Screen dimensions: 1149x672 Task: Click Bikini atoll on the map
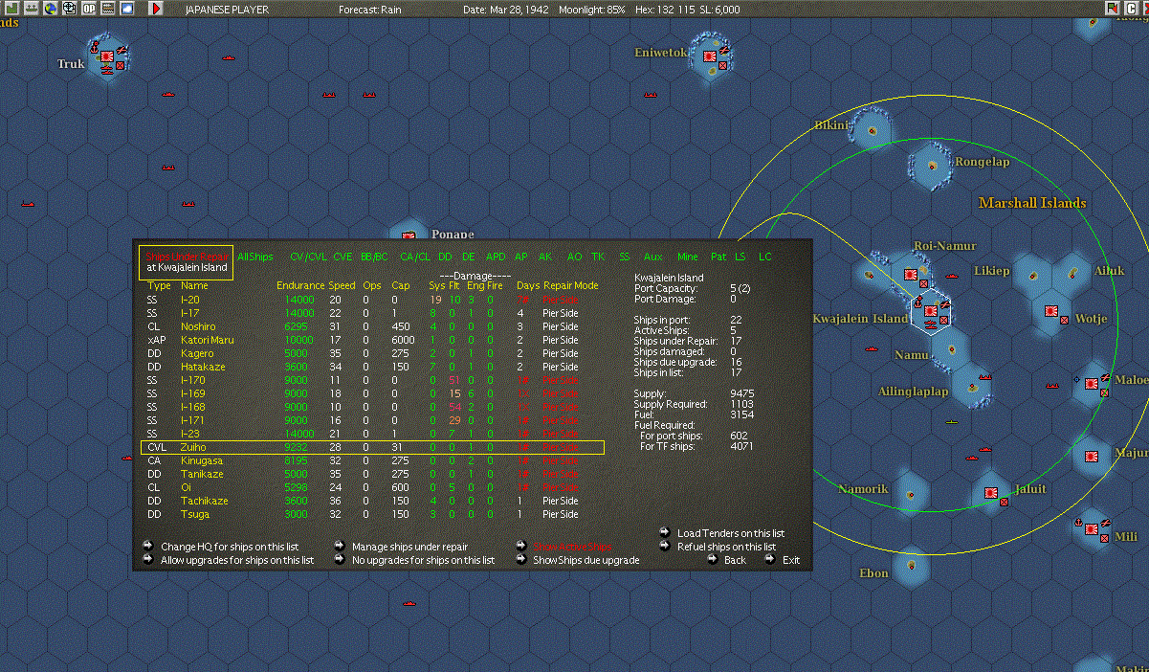coord(872,129)
